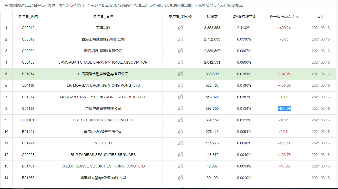This screenshot has width=338, height=189.
Task: Select participant name 渣打銀行(香港)有限公司
Action: pyautogui.click(x=103, y=51)
